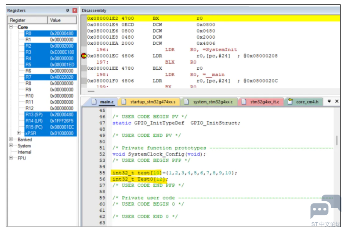
Task: Pin the Registers panel
Action: 68,11
